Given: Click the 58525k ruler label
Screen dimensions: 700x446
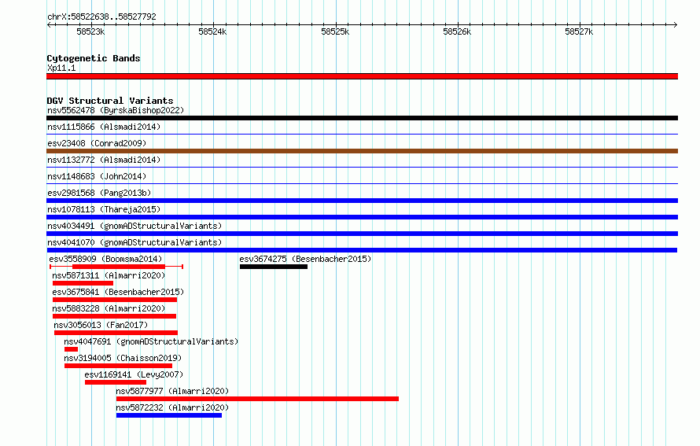Looking at the screenshot, I should pyautogui.click(x=335, y=31).
